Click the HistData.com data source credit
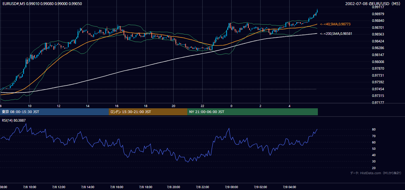The height and width of the screenshot is (190, 405). click(376, 173)
